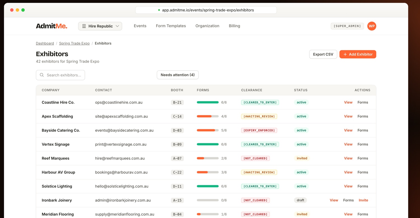Screen dimensions: 420x218
Task: Click the COMPANY column header
Action: pos(51,90)
